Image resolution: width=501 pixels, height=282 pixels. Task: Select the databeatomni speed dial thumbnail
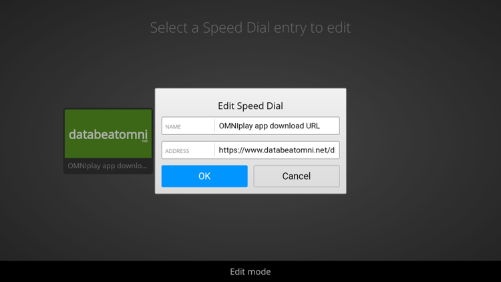click(108, 134)
